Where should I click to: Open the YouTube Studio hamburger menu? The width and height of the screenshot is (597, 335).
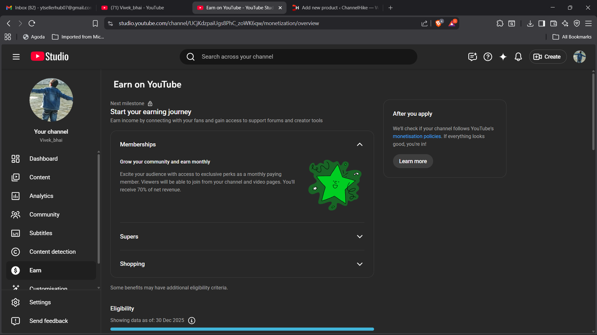click(x=16, y=57)
